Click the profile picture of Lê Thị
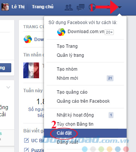Image resolution: width=136 pixels, height=152 pixels. (x=5, y=7)
